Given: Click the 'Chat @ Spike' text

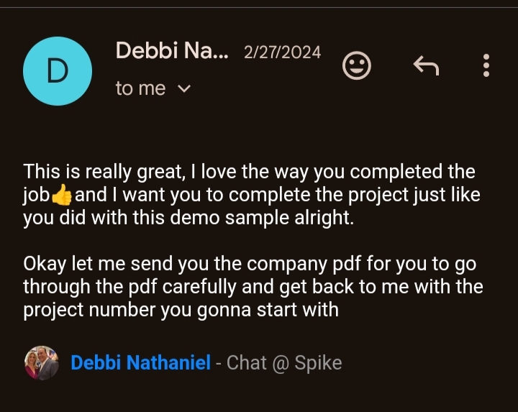Looking at the screenshot, I should pos(284,362).
